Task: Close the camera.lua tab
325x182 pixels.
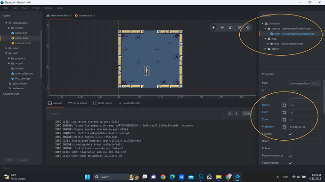Action: pos(94,15)
